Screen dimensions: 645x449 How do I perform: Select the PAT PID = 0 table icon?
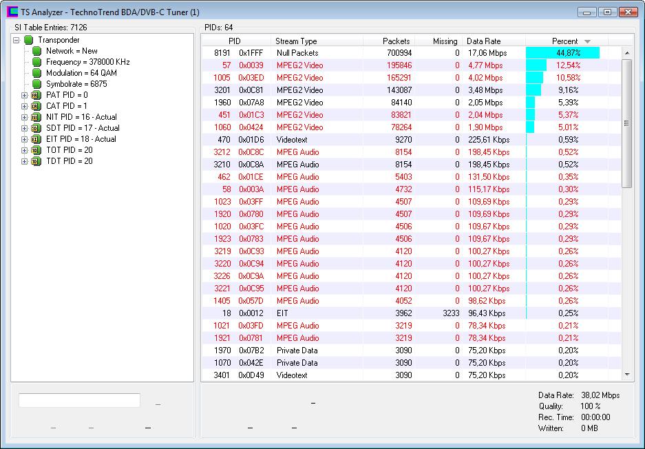tap(36, 95)
